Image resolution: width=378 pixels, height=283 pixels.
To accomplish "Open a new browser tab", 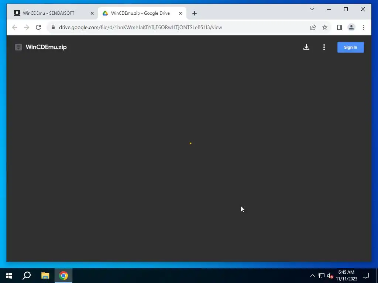I will 194,13.
